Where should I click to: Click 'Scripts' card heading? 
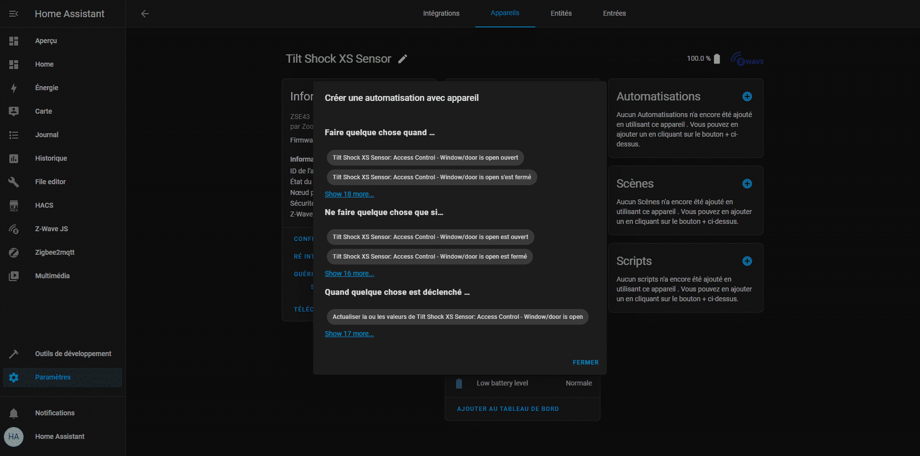click(x=634, y=261)
